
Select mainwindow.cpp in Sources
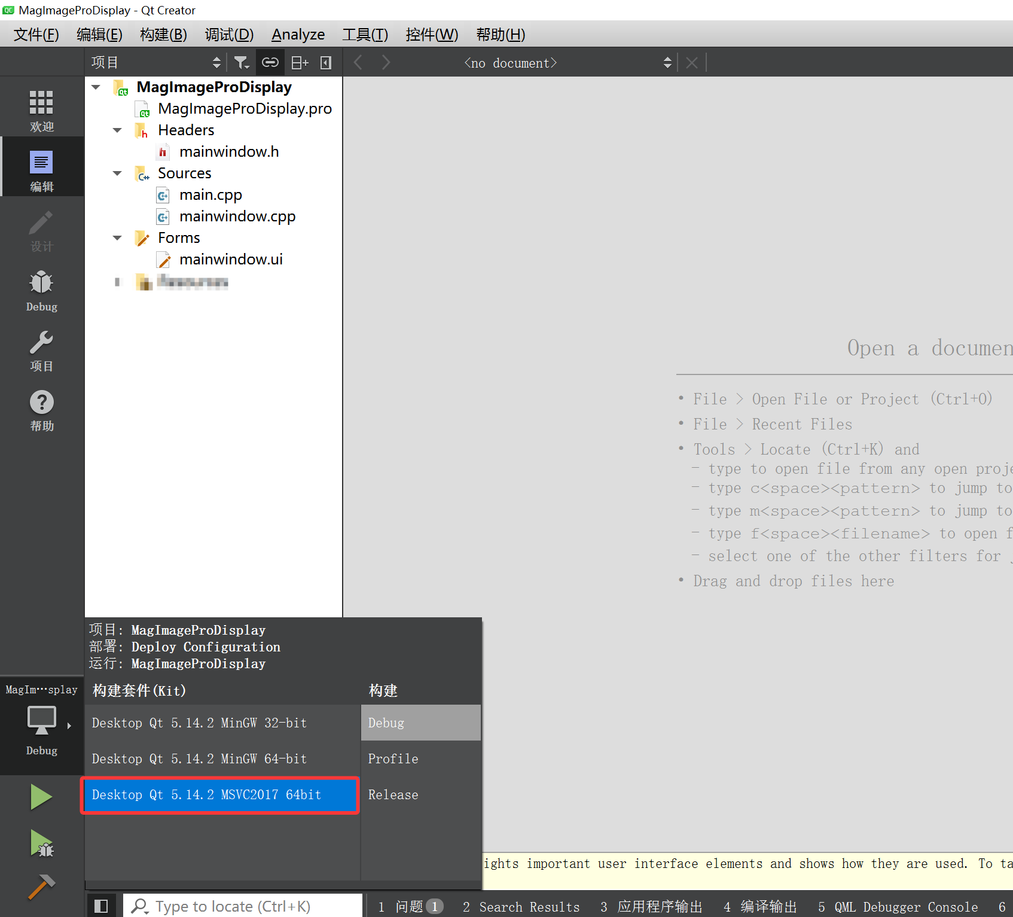tap(237, 217)
